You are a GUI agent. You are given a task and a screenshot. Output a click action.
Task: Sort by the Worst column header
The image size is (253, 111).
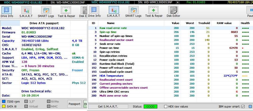(190, 23)
